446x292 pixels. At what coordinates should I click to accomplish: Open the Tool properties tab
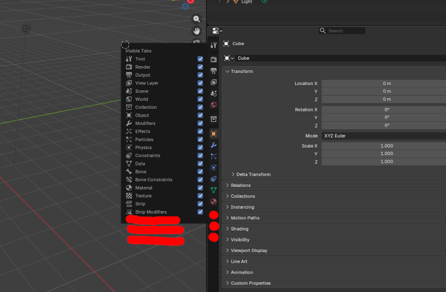[214, 45]
